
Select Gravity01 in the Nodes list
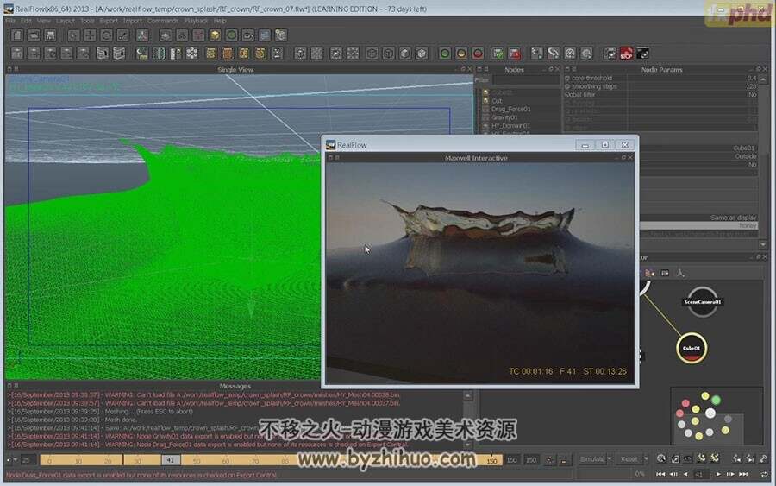pos(504,117)
